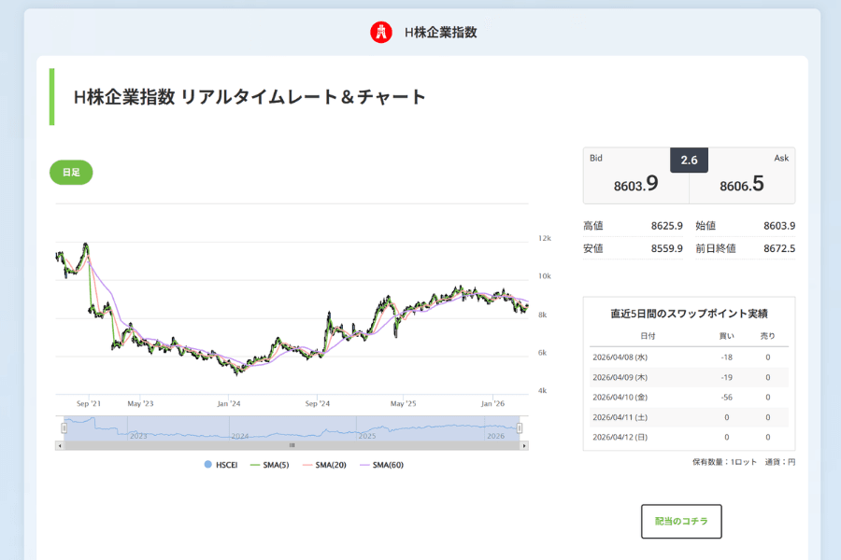Toggle the SMA(60) line in the legend
This screenshot has height=560, width=841.
coord(386,462)
